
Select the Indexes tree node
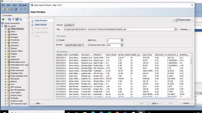[14, 35]
